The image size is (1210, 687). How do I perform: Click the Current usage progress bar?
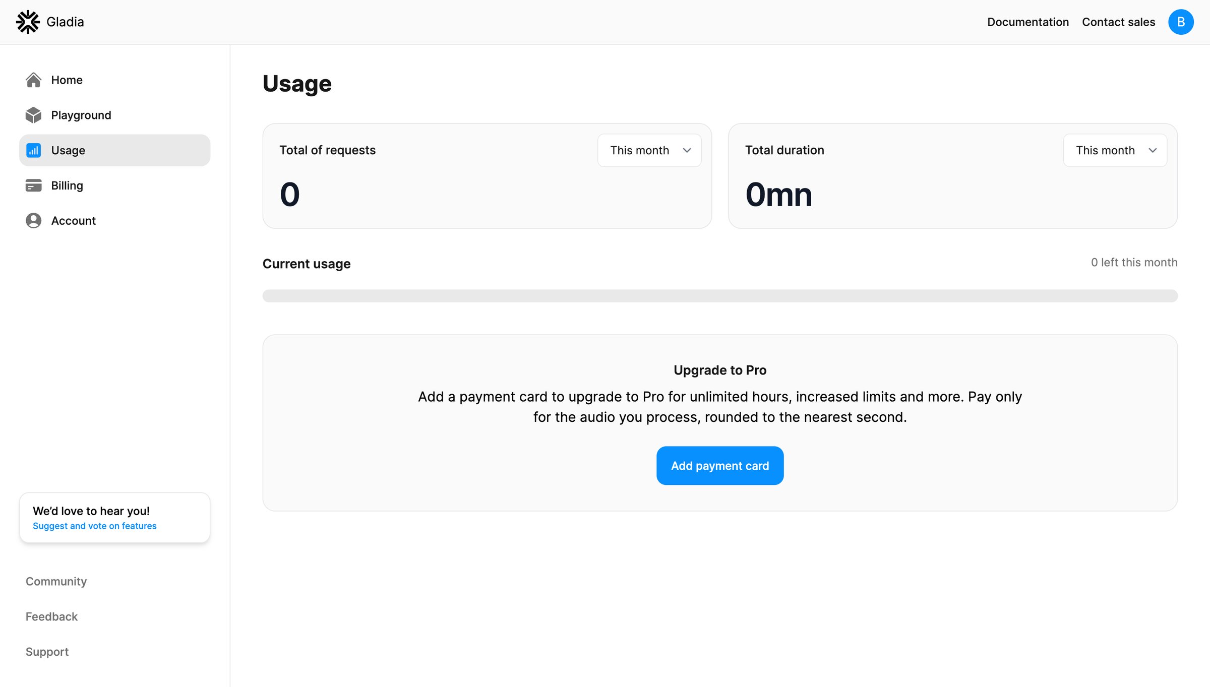coord(720,296)
